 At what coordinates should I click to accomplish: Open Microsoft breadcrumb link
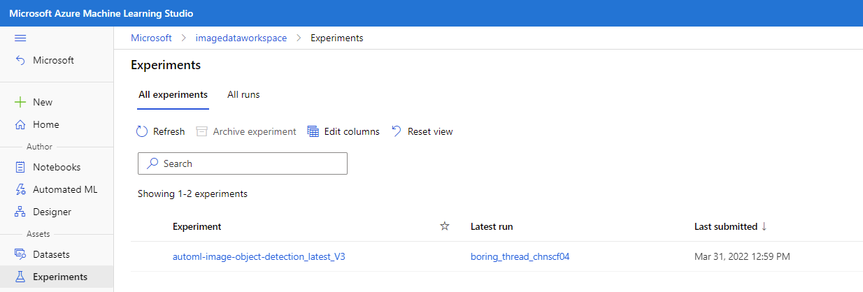click(x=151, y=38)
